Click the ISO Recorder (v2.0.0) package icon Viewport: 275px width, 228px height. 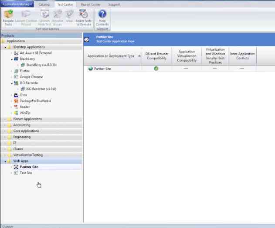[x=23, y=89]
